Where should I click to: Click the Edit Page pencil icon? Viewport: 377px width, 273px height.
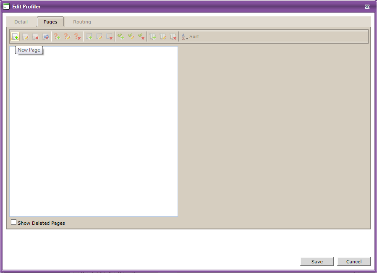[25, 36]
